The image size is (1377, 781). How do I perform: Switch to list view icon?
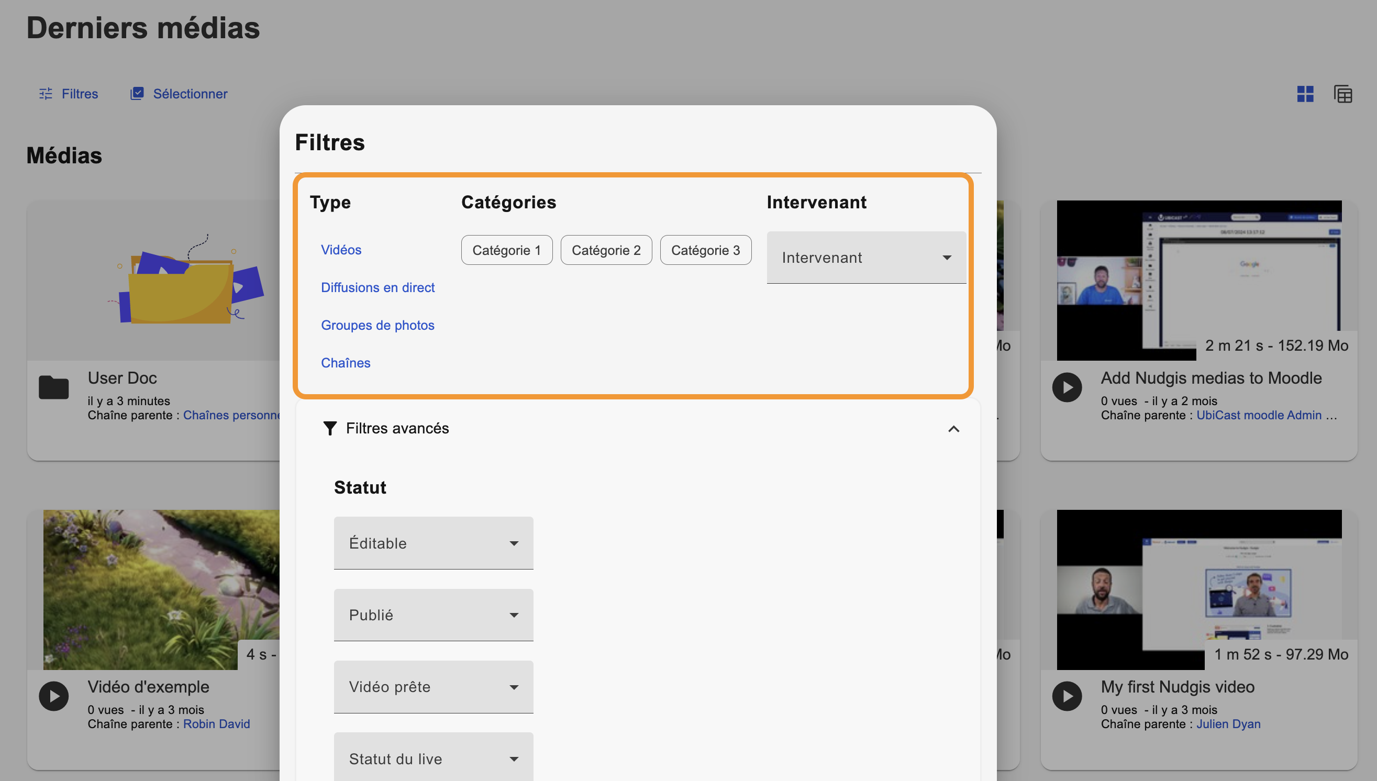click(1342, 94)
